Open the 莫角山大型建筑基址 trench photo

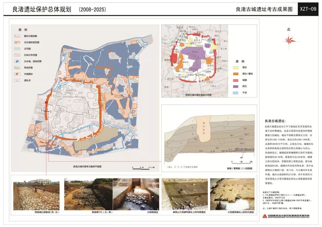[x=185, y=194]
